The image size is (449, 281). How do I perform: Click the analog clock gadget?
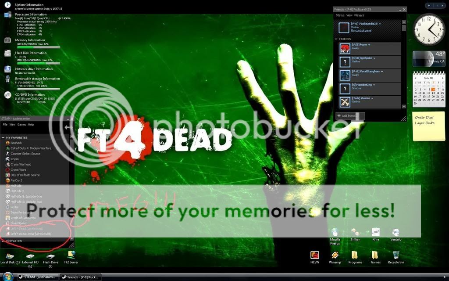(429, 29)
